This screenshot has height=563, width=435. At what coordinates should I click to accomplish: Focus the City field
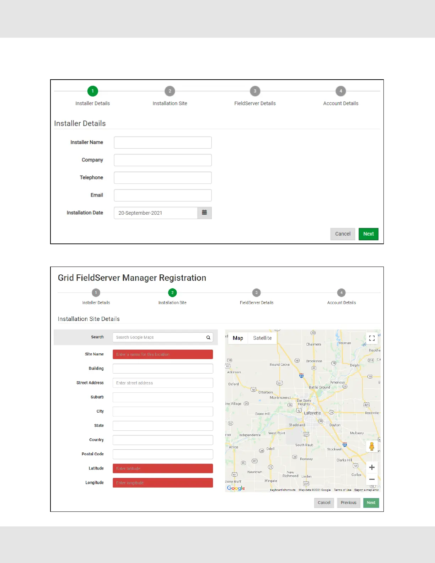pyautogui.click(x=163, y=412)
